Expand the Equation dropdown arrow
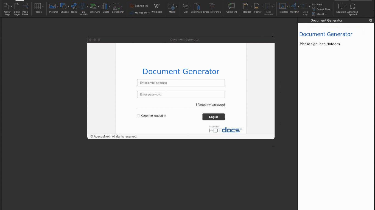 (x=345, y=6)
